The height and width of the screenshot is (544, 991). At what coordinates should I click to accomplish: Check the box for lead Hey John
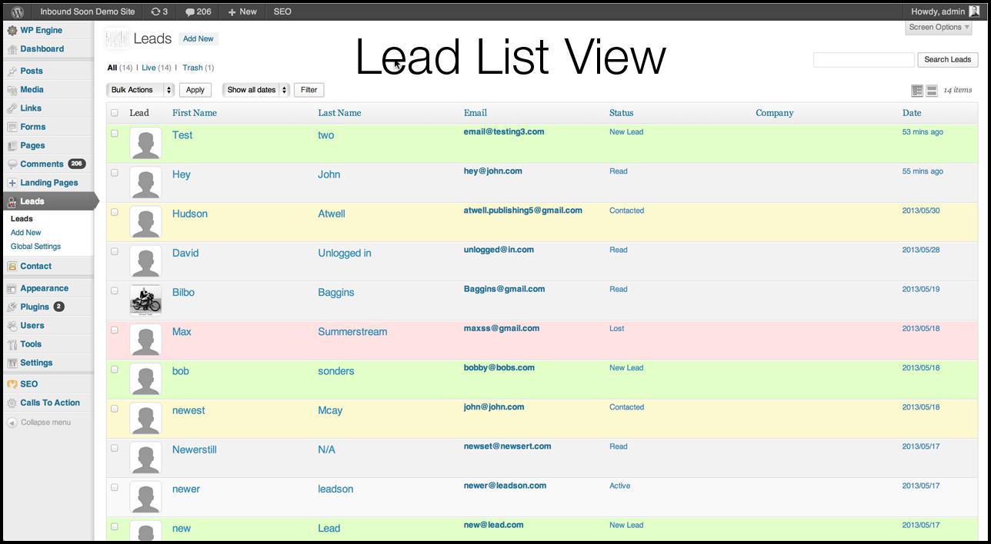115,173
